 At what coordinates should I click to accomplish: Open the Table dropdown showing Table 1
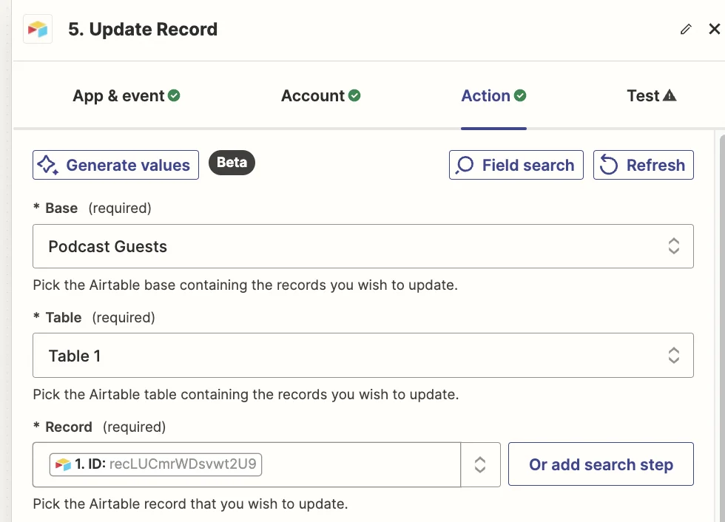(363, 355)
